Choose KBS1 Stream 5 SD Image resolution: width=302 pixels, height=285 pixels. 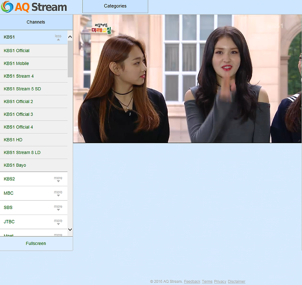point(34,89)
